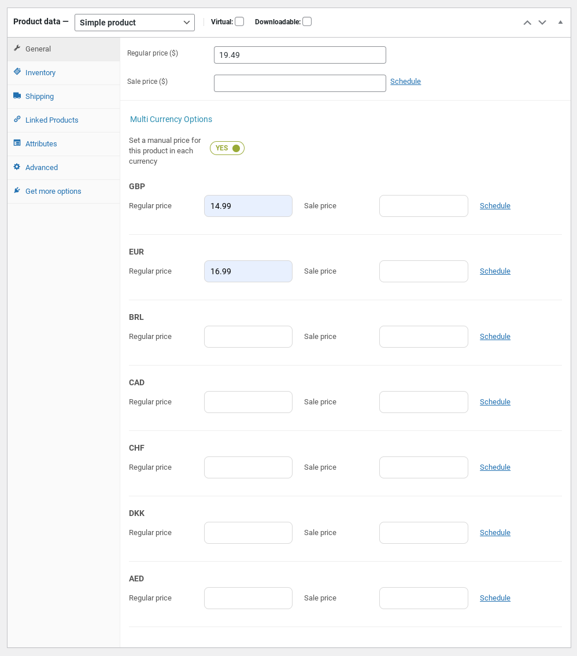Viewport: 577px width, 656px height.
Task: Move Product data panel up with arrow
Action: pos(528,23)
